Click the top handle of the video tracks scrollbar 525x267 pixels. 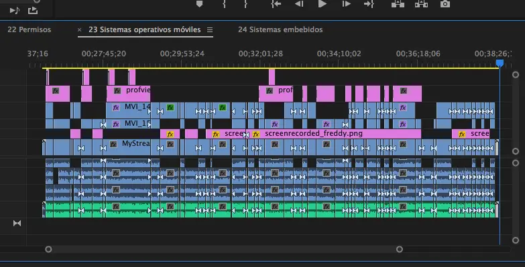pos(516,75)
